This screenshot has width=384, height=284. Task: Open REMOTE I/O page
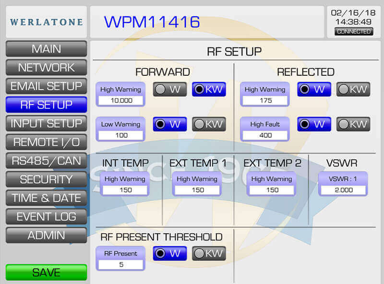coord(46,142)
